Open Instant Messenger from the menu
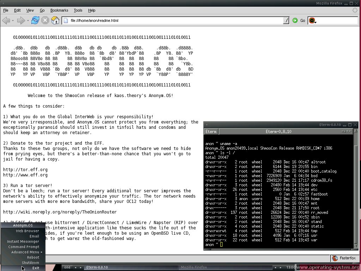361x271 pixels. [x=23, y=241]
